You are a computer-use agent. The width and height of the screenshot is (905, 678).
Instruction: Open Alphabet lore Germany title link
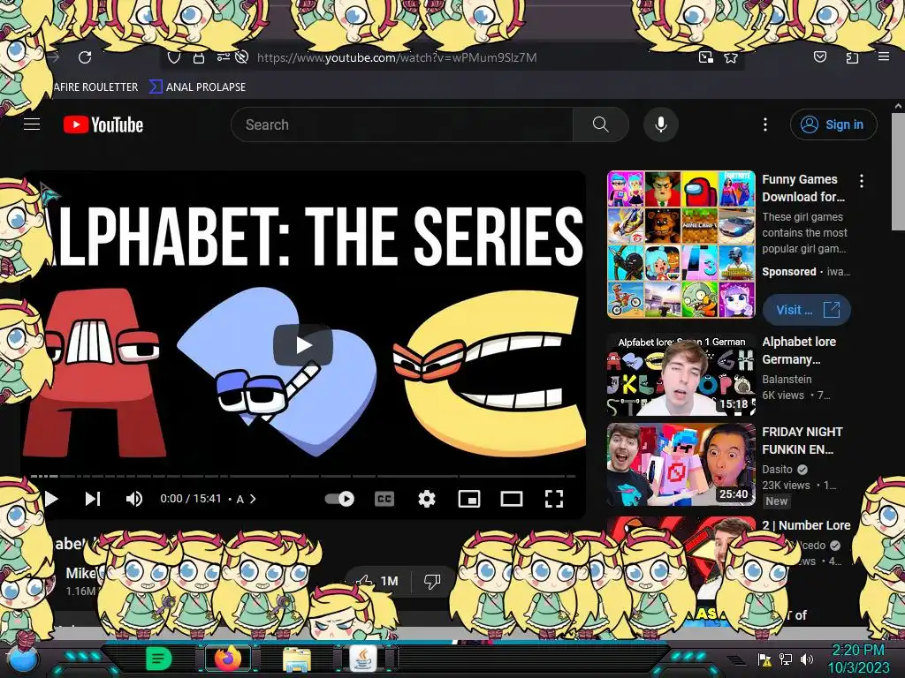pos(799,350)
